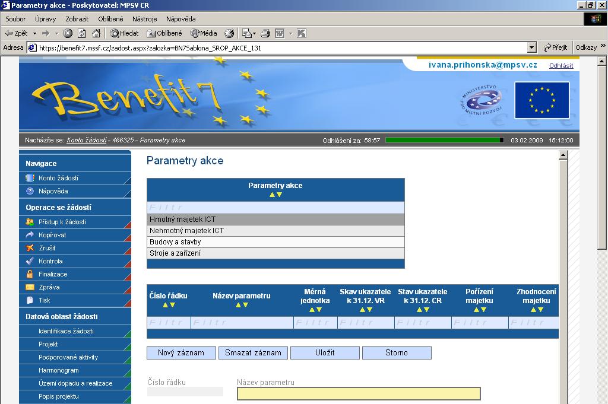Sort Parametry akce list ascending arrow
The image size is (608, 404).
click(x=272, y=195)
